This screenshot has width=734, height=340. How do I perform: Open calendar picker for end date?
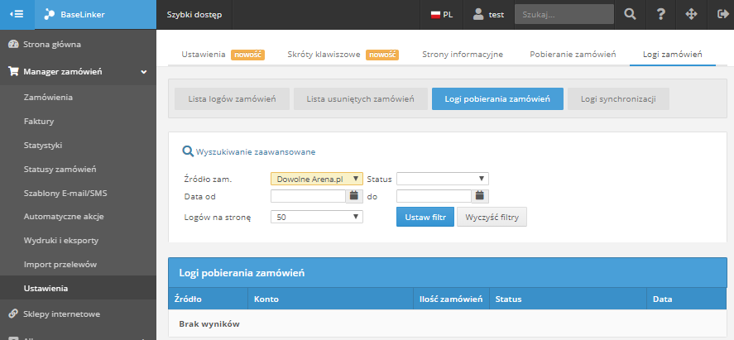(480, 196)
